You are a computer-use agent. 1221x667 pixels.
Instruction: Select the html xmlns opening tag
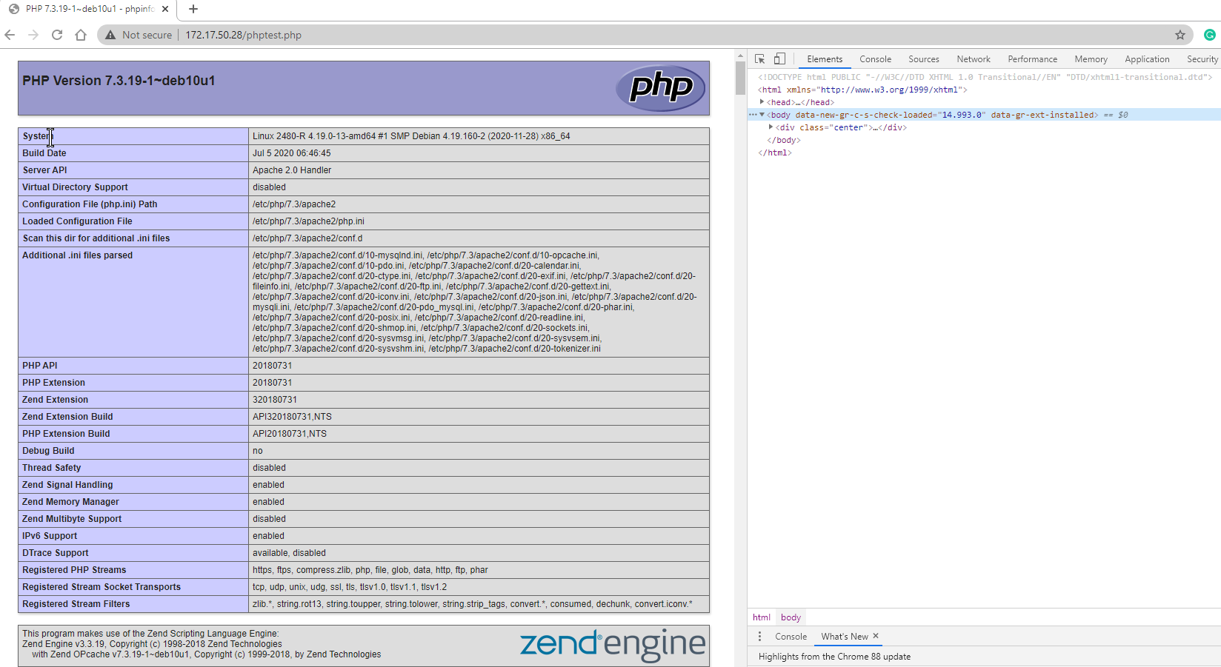862,90
